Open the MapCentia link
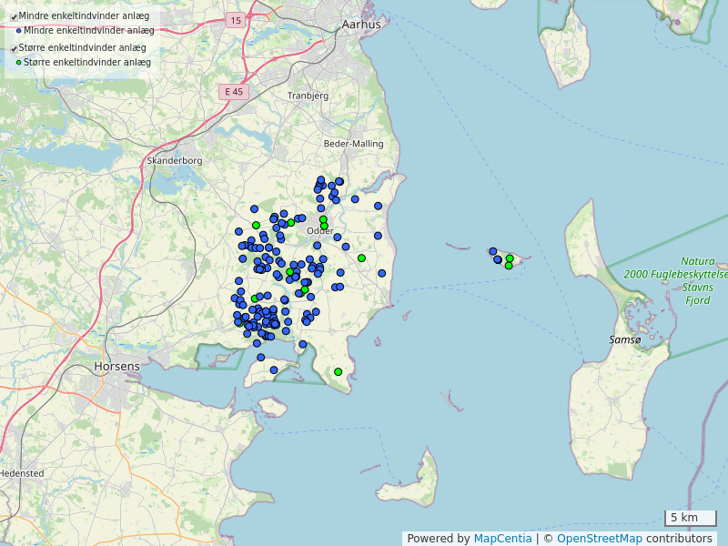The height and width of the screenshot is (546, 728). pos(502,539)
